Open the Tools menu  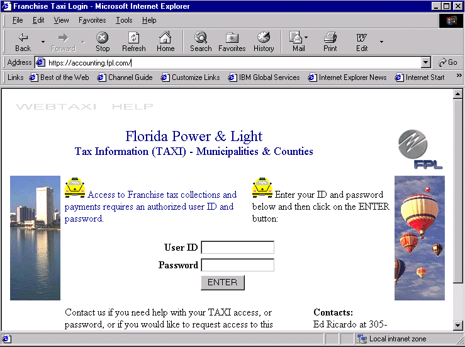pyautogui.click(x=124, y=20)
